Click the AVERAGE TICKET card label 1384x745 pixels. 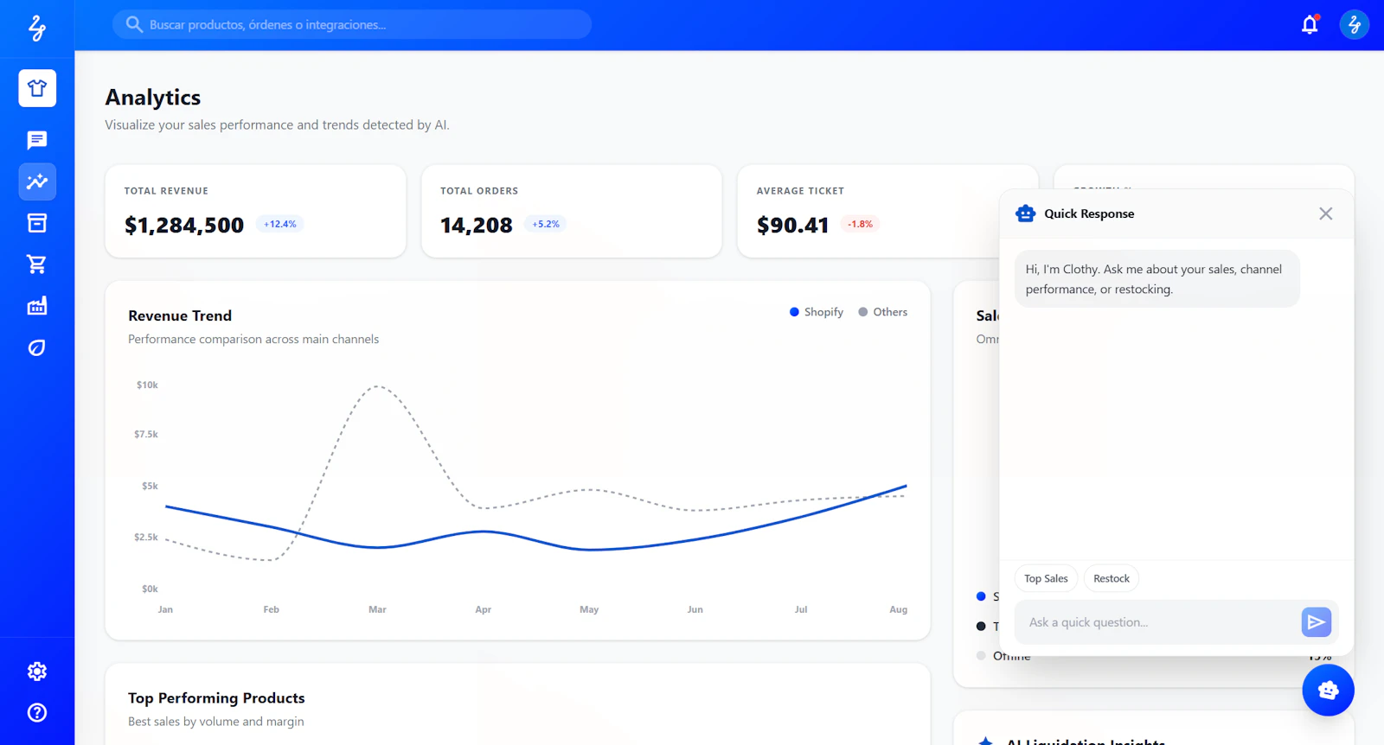coord(800,191)
